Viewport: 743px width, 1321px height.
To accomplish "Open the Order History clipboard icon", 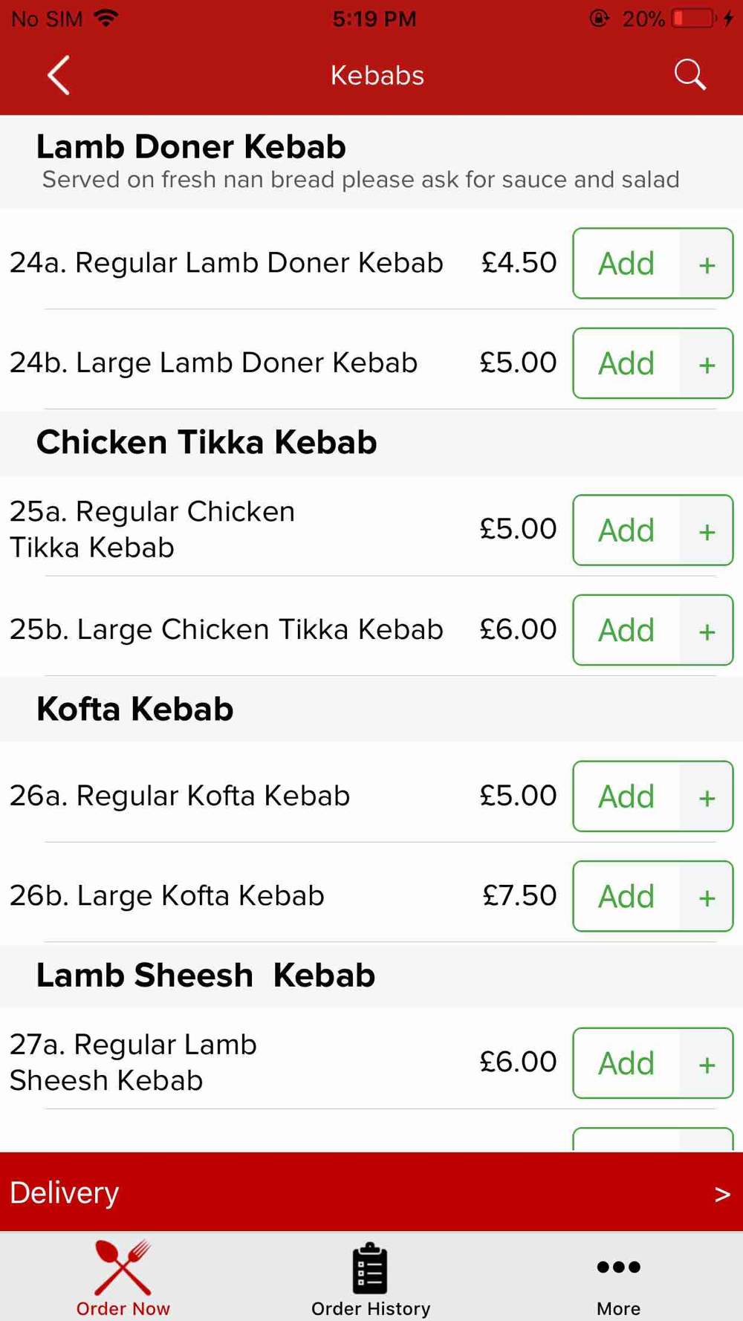I will 370,1268.
